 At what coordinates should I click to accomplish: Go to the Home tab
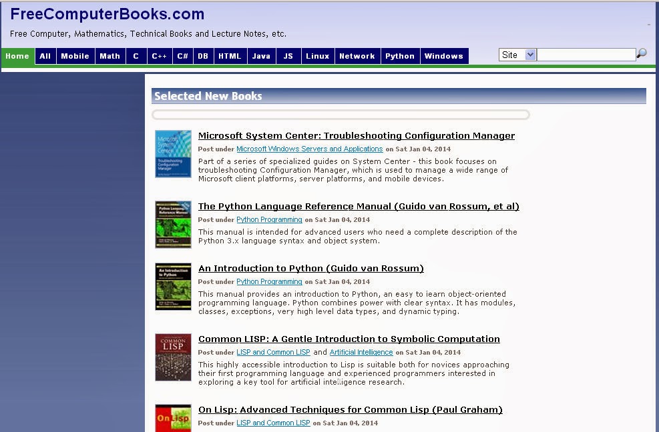tap(17, 56)
